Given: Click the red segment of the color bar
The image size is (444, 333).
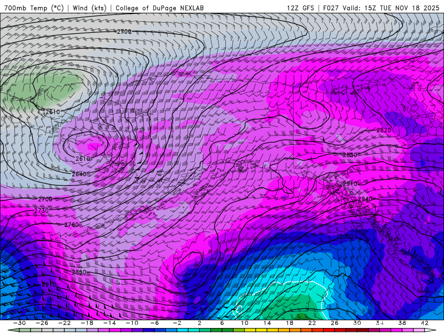Looking at the screenshot, I should [x=329, y=330].
